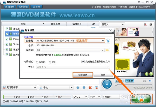Screen dimensions: 156x107
Task: Uncheck the 因为 row checkbox
Action: (7, 55)
